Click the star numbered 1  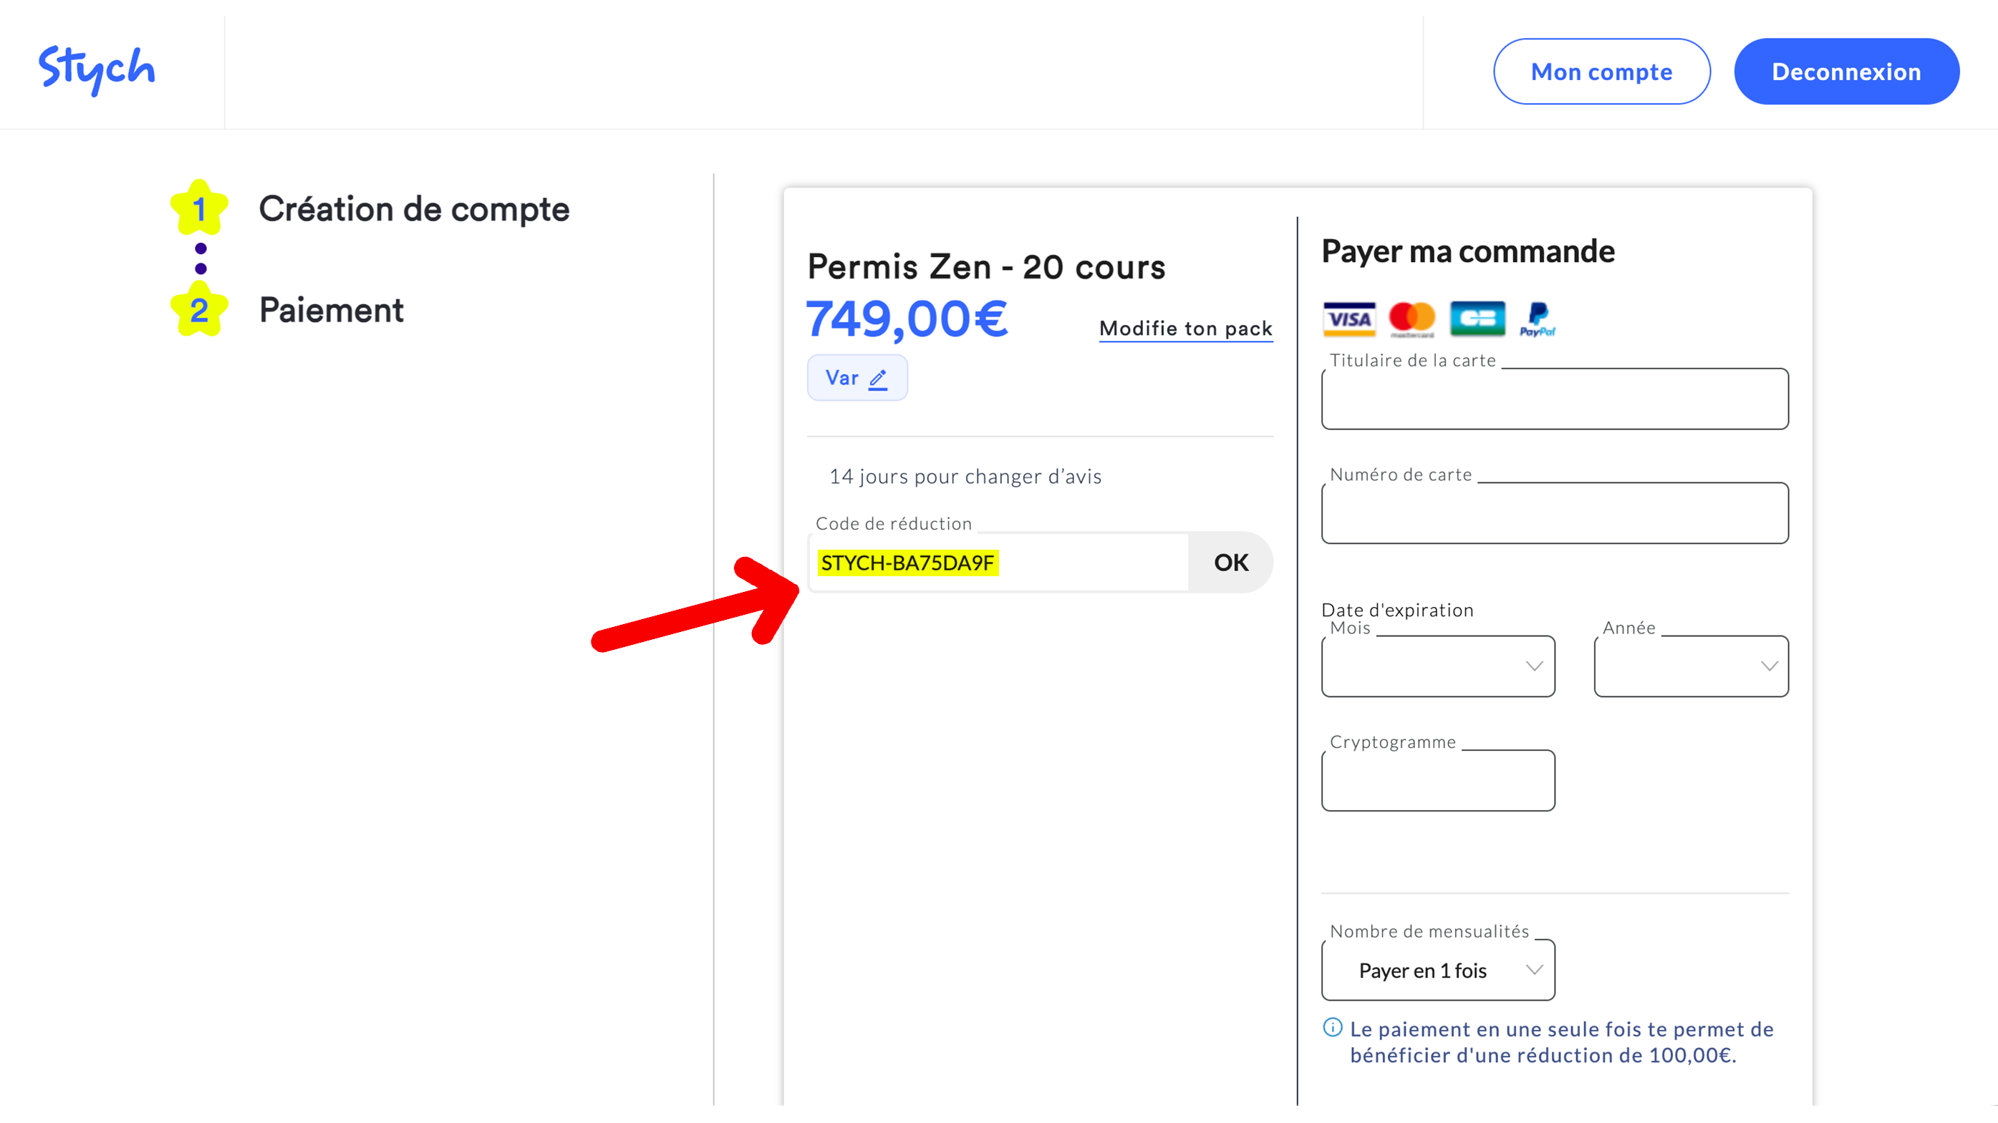tap(200, 208)
